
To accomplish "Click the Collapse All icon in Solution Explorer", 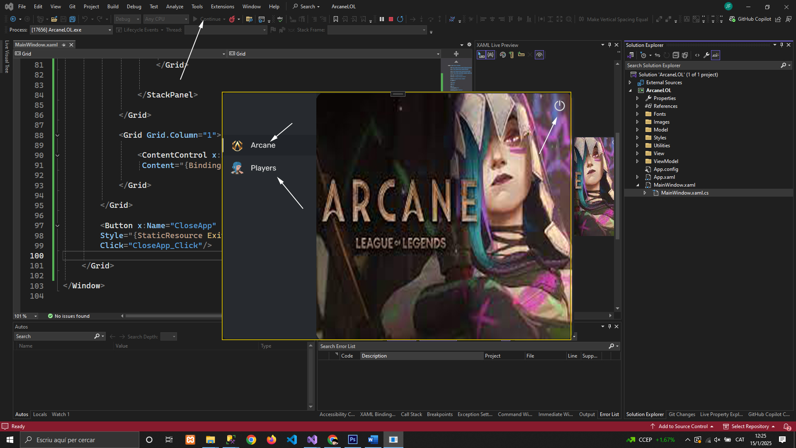I will [x=675, y=55].
